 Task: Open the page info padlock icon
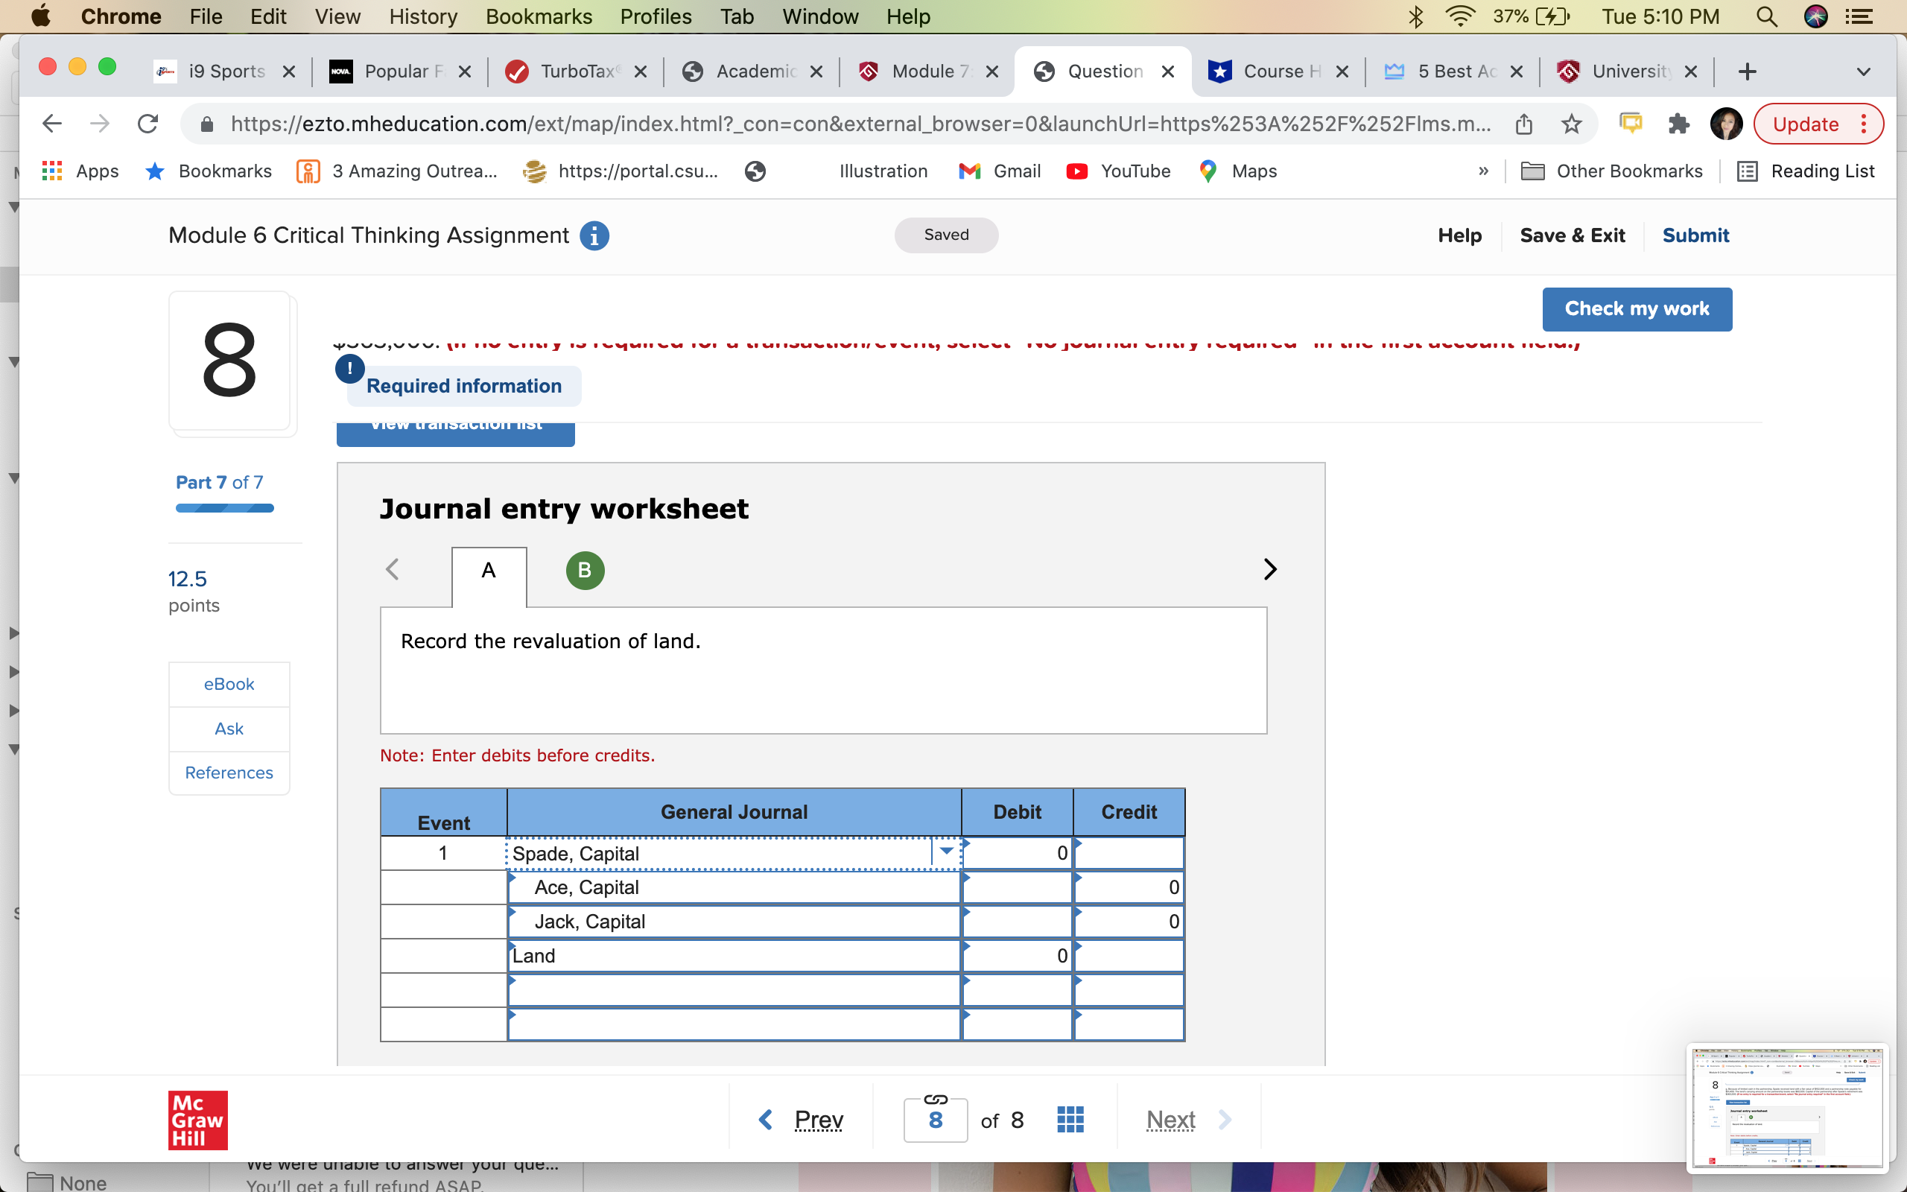(206, 124)
